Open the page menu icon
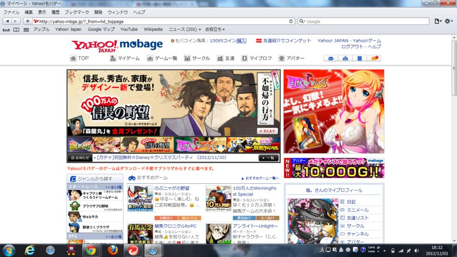Screen dimensions: 457x257 438,21
